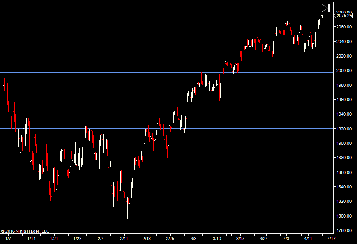Screen dimensions: 357x244
Task: Click the white horizontal line at 2020
Action: click(x=304, y=56)
